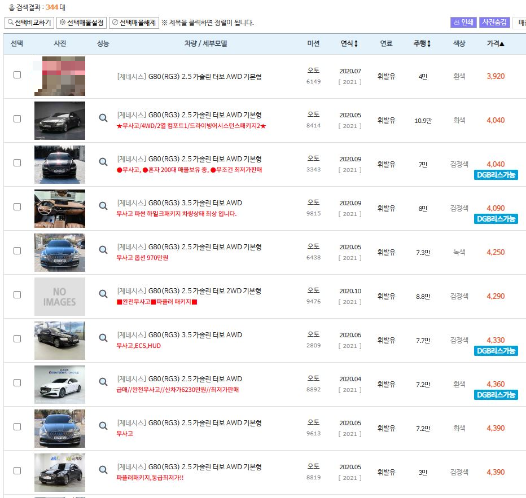
Task: Open '무사고 옵션 970만원' listing
Action: click(142, 258)
